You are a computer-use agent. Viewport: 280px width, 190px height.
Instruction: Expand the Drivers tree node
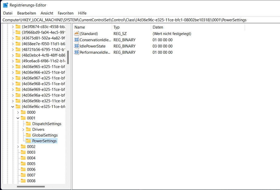click(x=23, y=129)
